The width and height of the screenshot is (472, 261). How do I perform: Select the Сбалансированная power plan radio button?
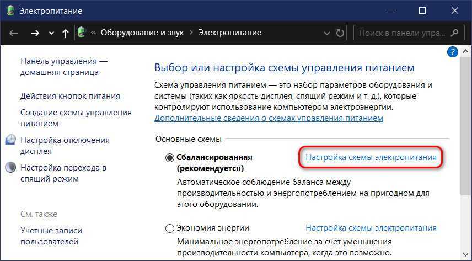click(170, 157)
